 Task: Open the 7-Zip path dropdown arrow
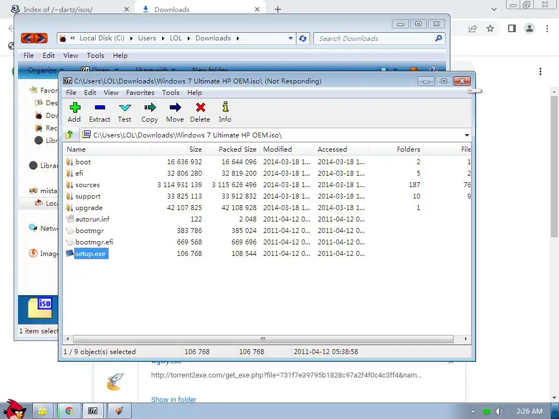tap(467, 135)
